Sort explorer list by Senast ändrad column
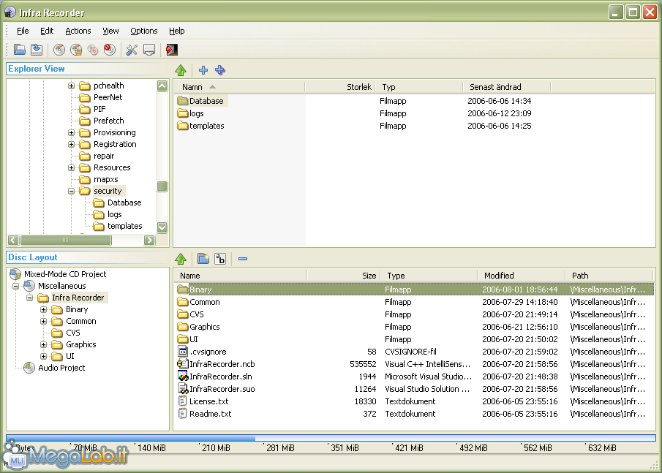 coord(507,87)
